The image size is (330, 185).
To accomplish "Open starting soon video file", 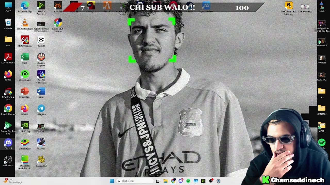I will [305, 8].
